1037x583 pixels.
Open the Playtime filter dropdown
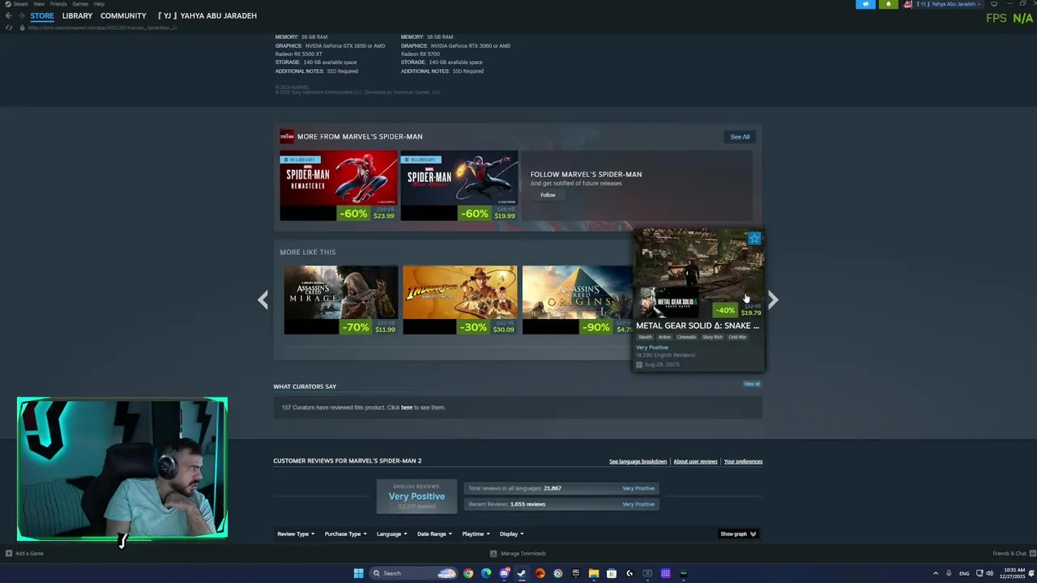[476, 534]
